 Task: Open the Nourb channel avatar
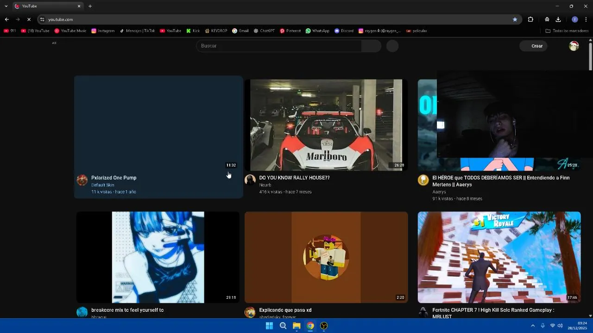(250, 180)
